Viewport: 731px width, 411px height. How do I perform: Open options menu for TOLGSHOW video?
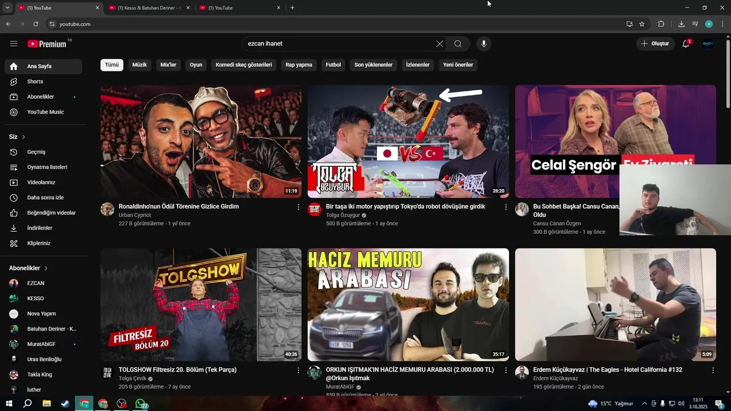click(298, 370)
